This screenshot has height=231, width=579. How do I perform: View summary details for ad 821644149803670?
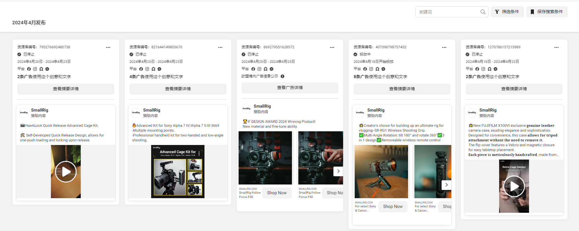click(178, 89)
